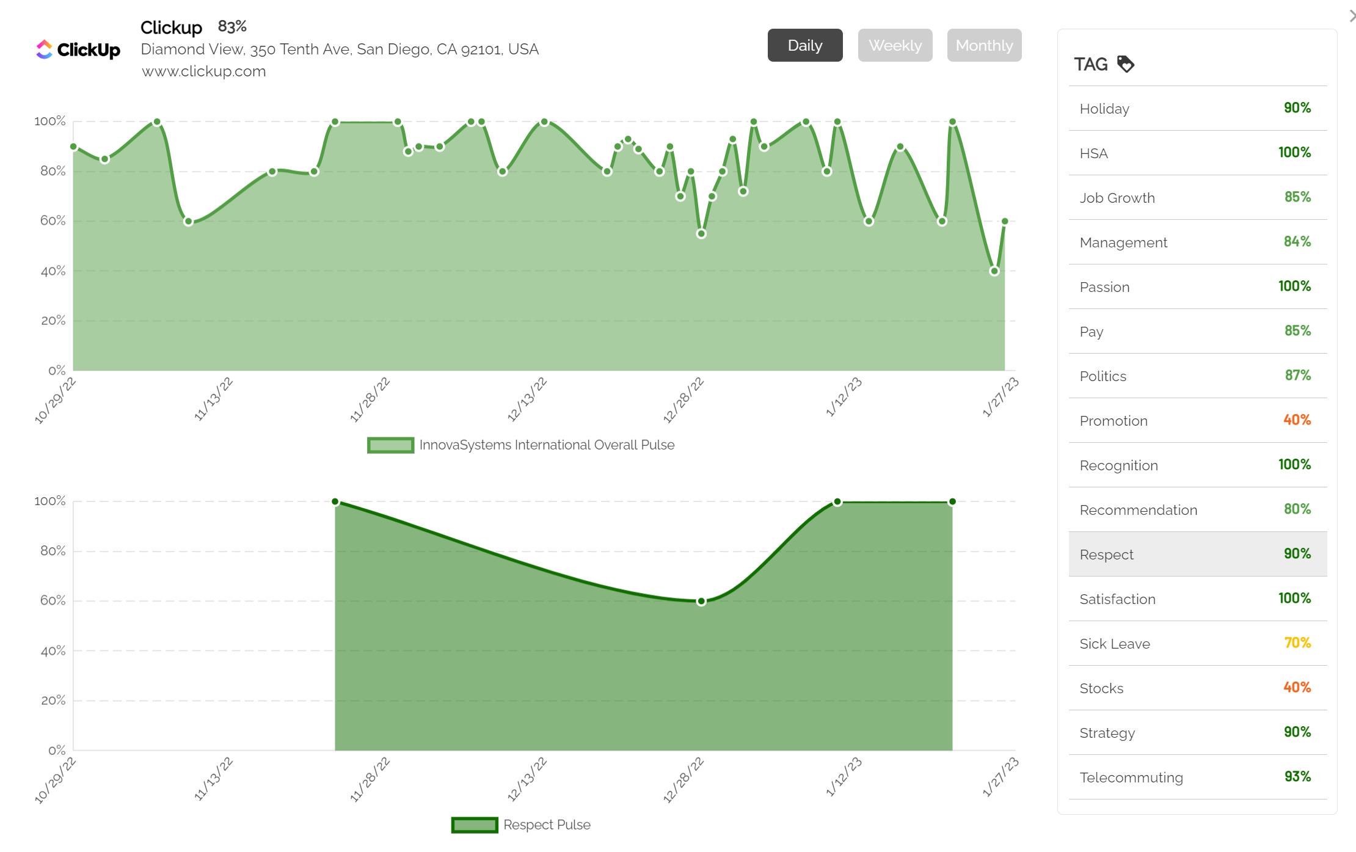Select the Sick Leave tag row
This screenshot has width=1356, height=852.
click(x=1198, y=643)
